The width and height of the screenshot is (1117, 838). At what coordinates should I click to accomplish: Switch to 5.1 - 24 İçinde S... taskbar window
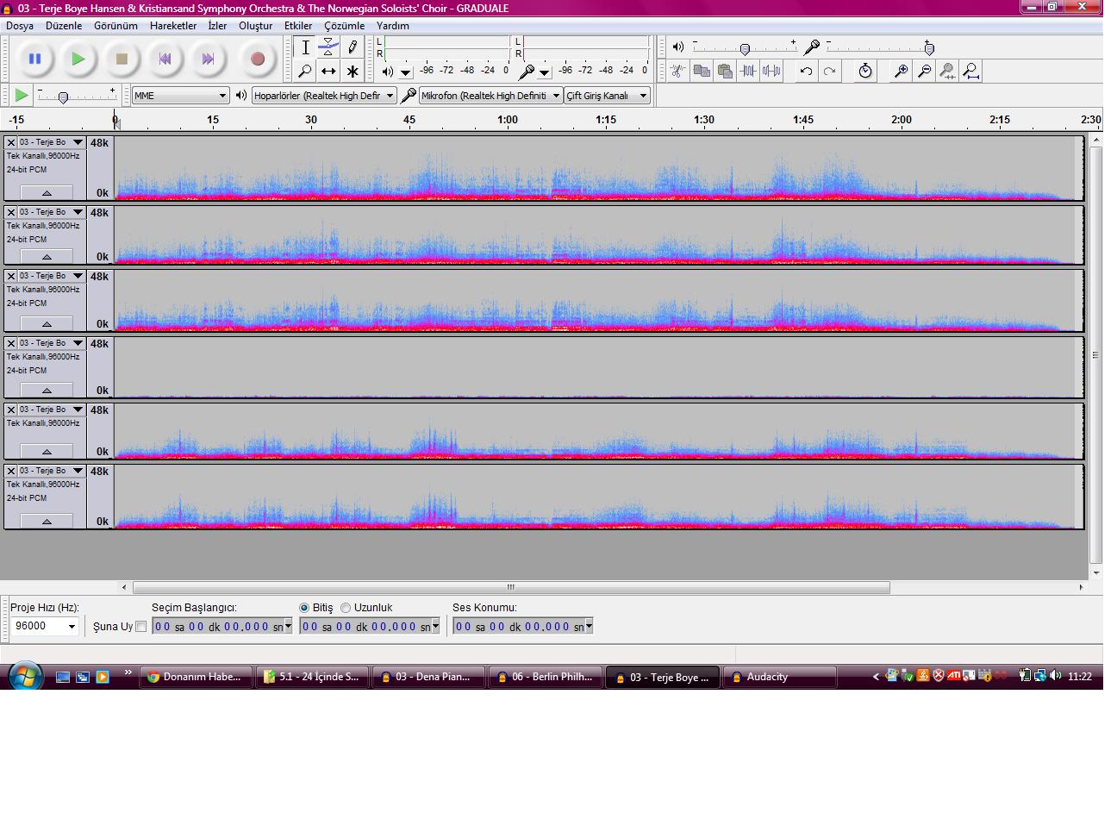point(313,677)
